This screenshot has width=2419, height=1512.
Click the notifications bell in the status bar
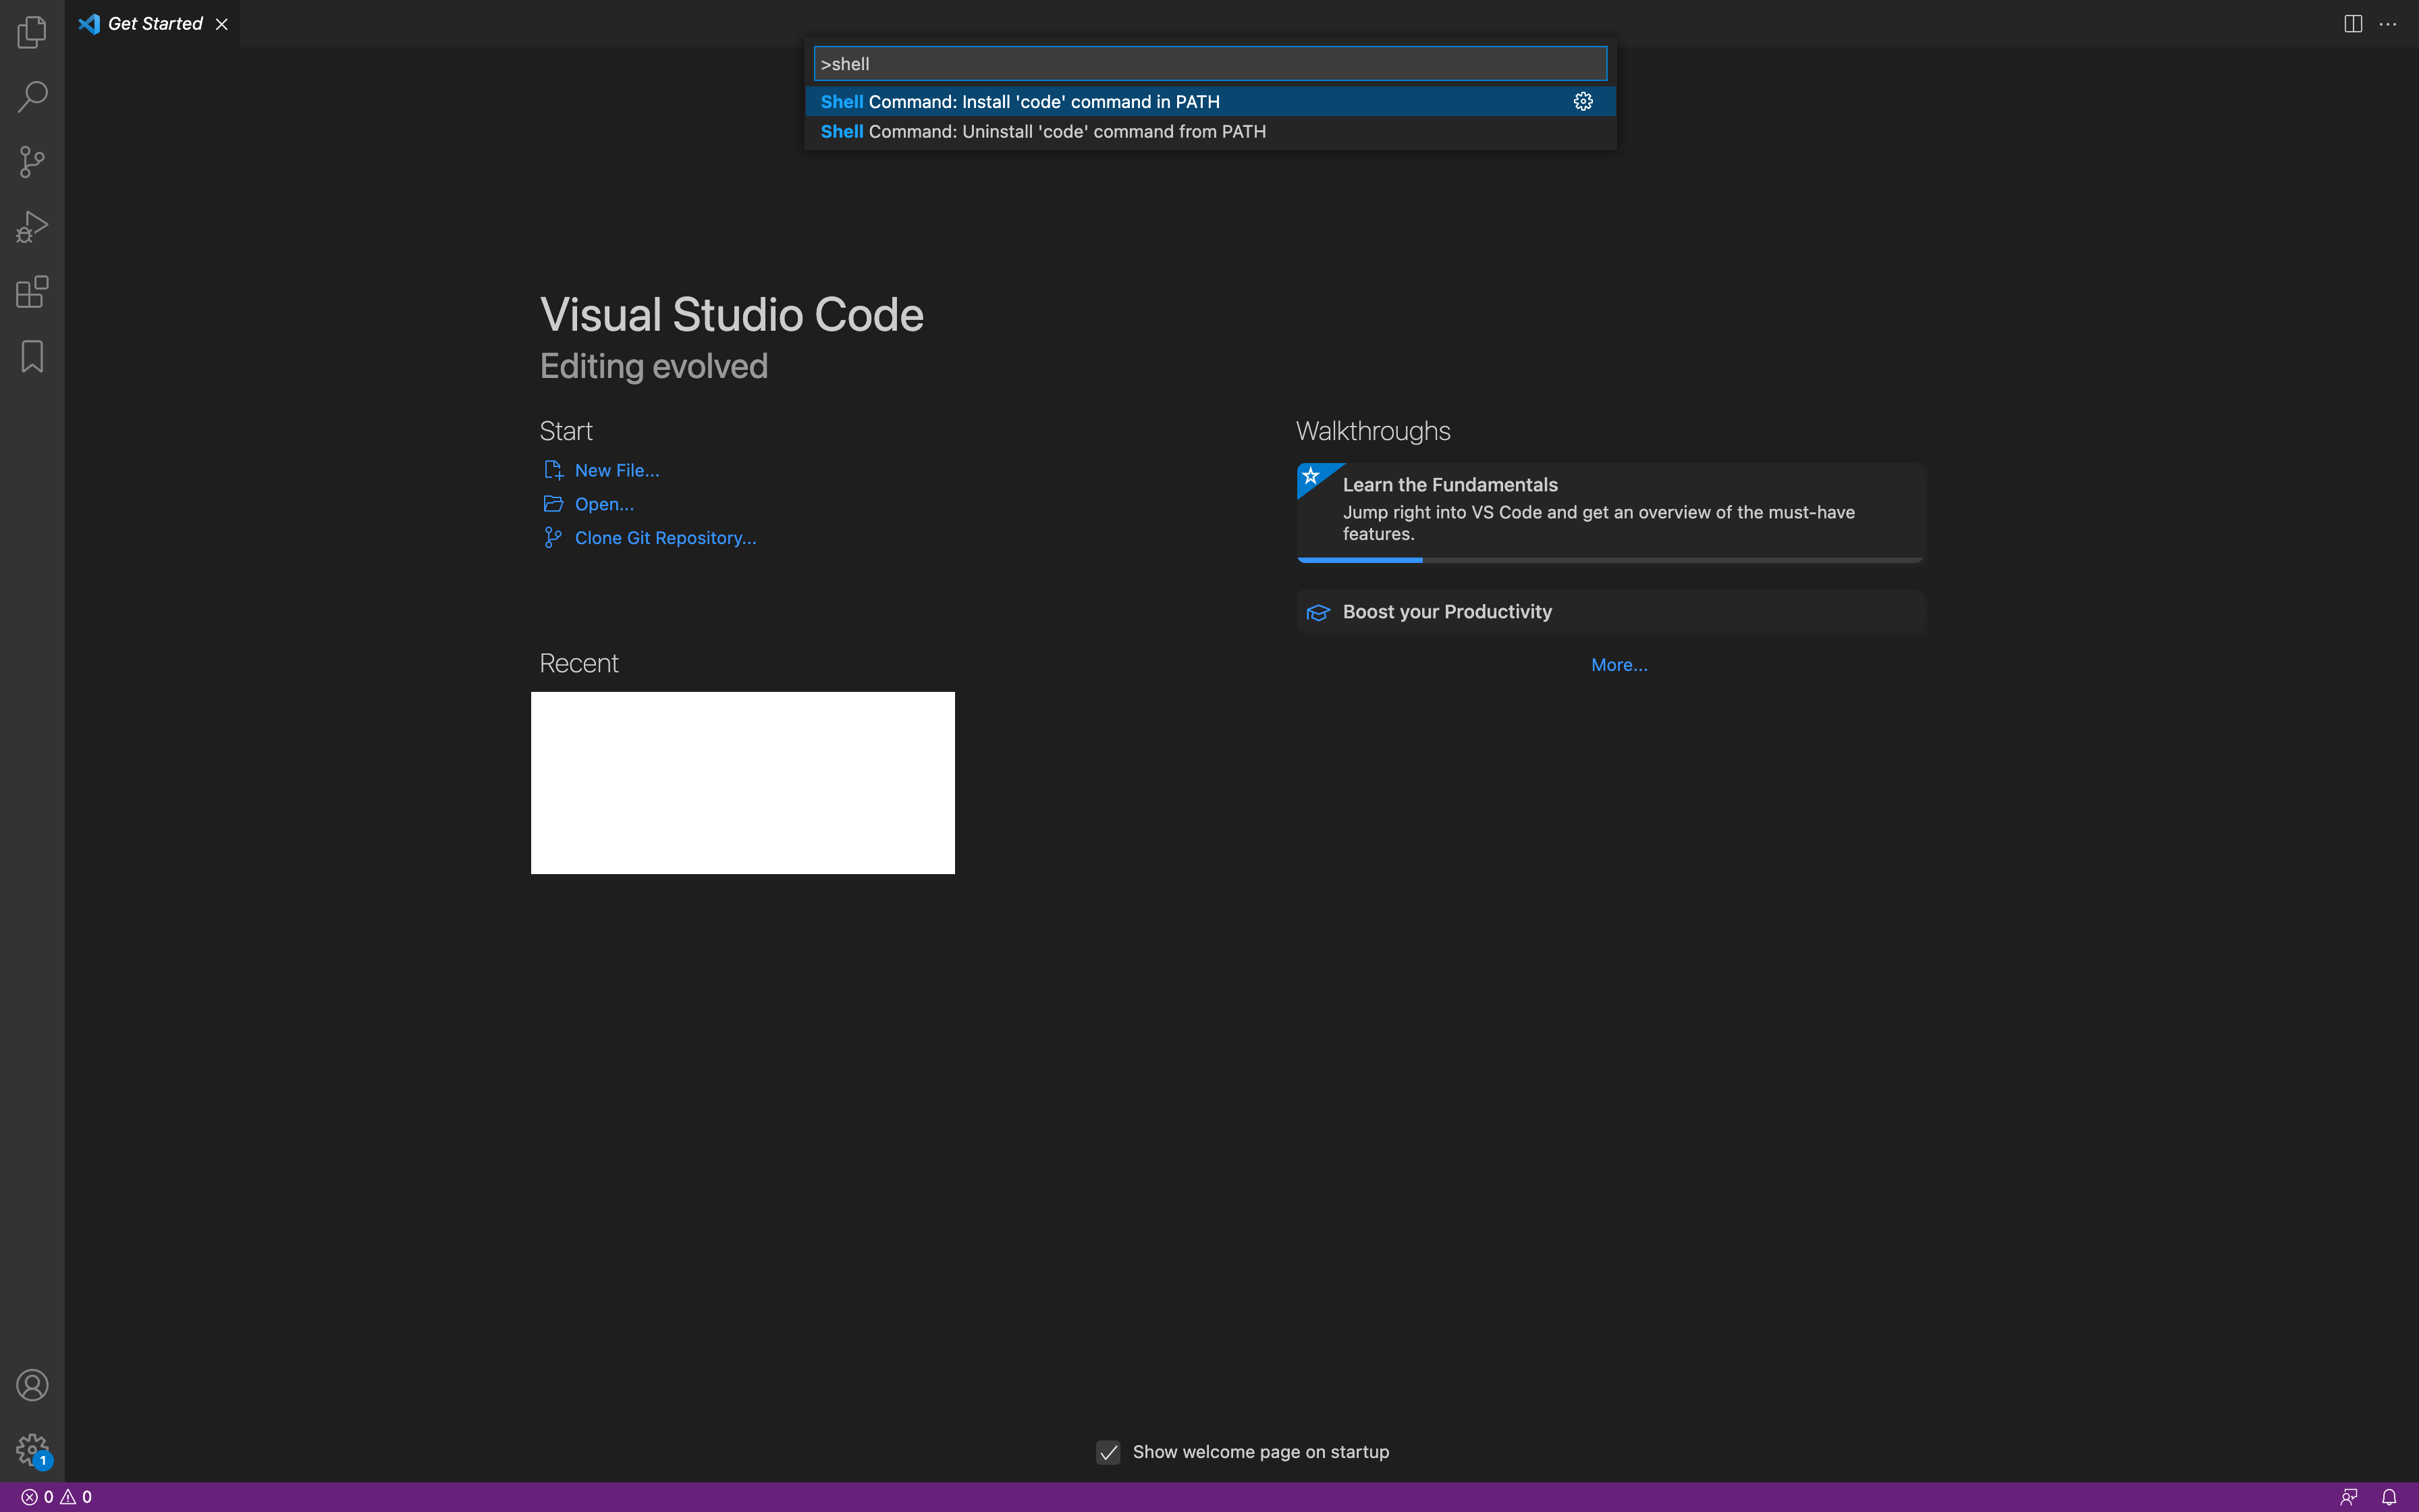click(x=2388, y=1497)
